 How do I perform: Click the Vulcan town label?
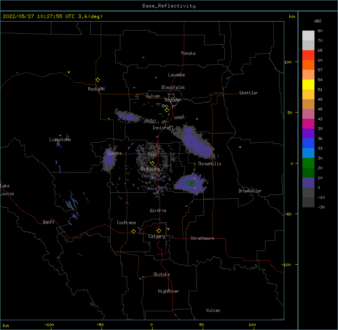[213, 310]
